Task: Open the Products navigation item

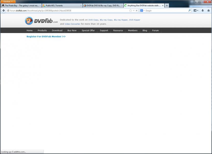Action: click(x=42, y=30)
